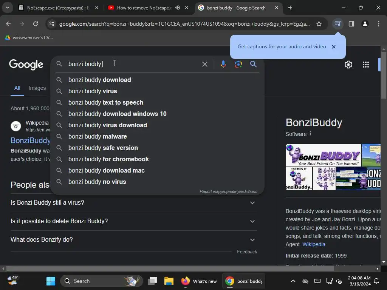Viewport: 387px width, 290px height.
Task: Choose suggestion bonzi buddy for chromebook
Action: pyautogui.click(x=158, y=159)
